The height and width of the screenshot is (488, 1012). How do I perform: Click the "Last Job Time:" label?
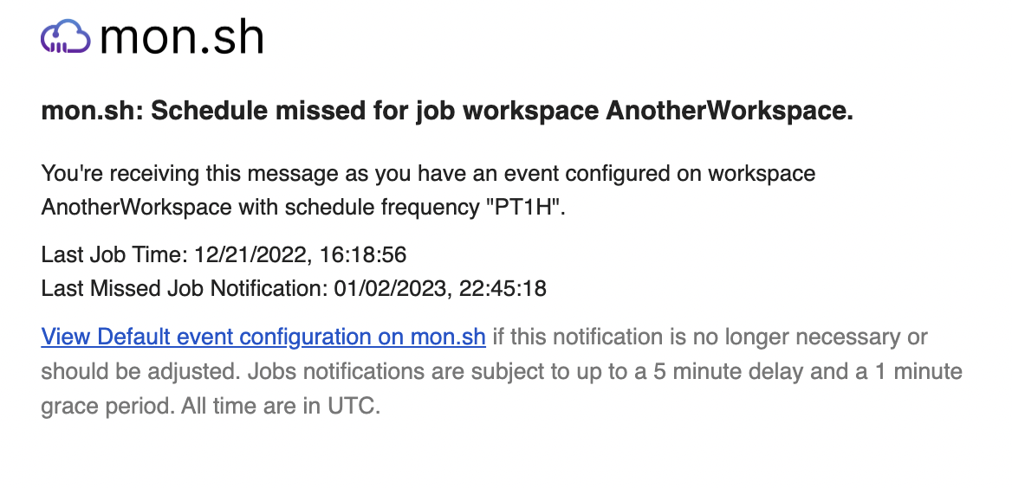pos(115,254)
